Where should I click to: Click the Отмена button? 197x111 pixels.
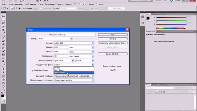[x=113, y=39]
